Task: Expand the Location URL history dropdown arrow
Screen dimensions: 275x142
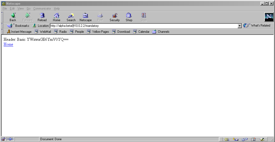Action: click(240, 26)
